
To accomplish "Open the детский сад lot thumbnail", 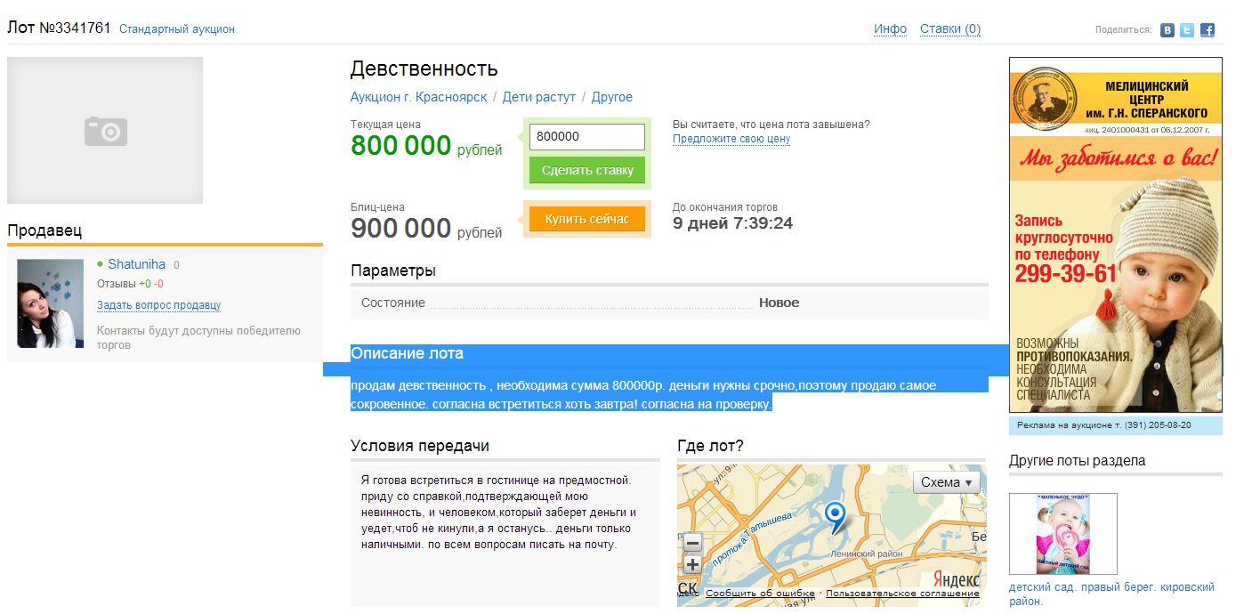I will pos(1062,534).
